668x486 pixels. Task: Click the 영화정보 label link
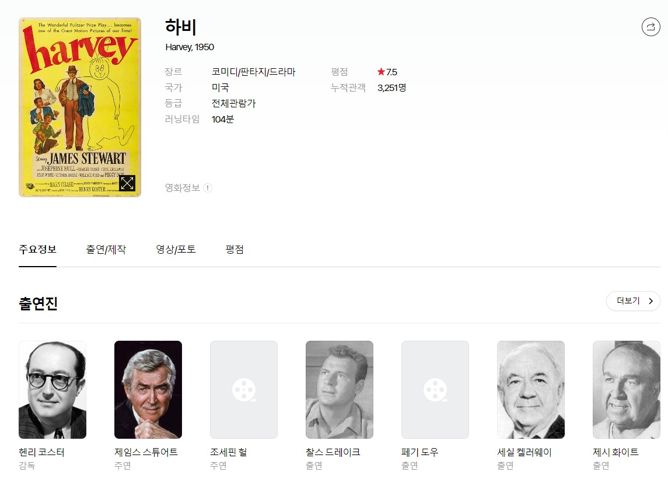pyautogui.click(x=183, y=188)
